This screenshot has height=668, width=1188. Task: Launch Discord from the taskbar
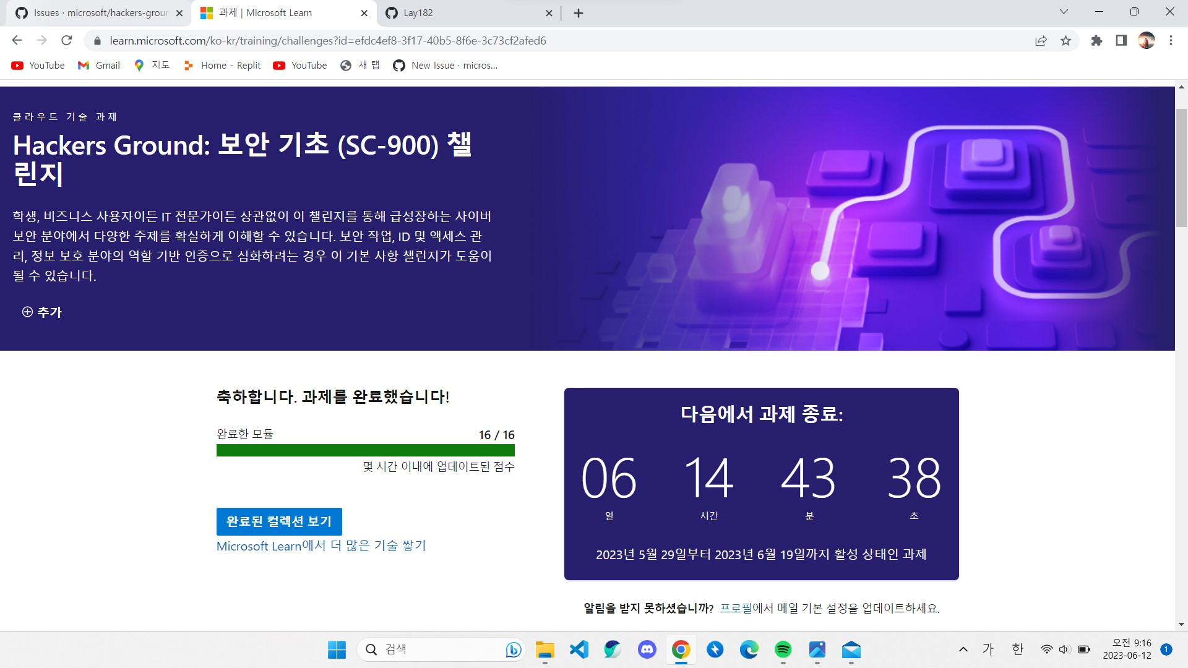point(647,649)
